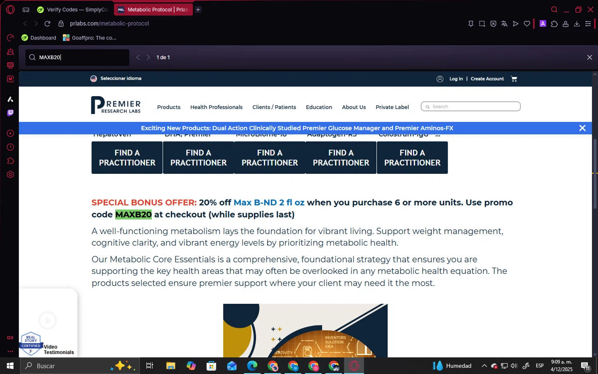Open the Goaffpro bookmark
The image size is (598, 374).
(90, 38)
